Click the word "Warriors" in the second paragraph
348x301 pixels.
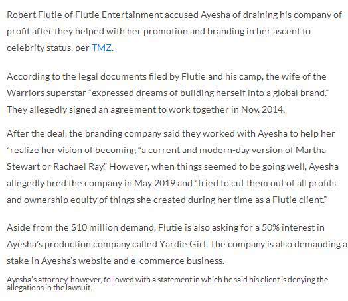(25, 93)
